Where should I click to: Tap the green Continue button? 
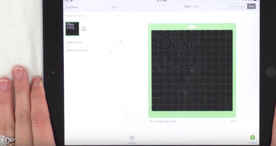[x=252, y=138]
